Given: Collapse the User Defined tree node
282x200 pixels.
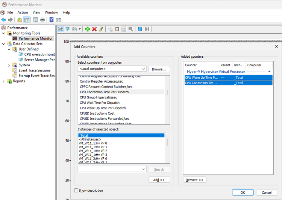Looking at the screenshot, I should [9, 49].
